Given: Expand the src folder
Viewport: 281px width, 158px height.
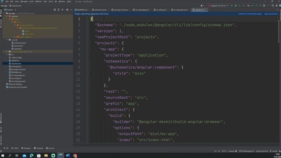Looking at the screenshot, I should point(7,54).
